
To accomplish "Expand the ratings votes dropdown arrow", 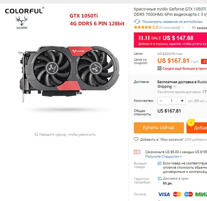I will point(183,27).
